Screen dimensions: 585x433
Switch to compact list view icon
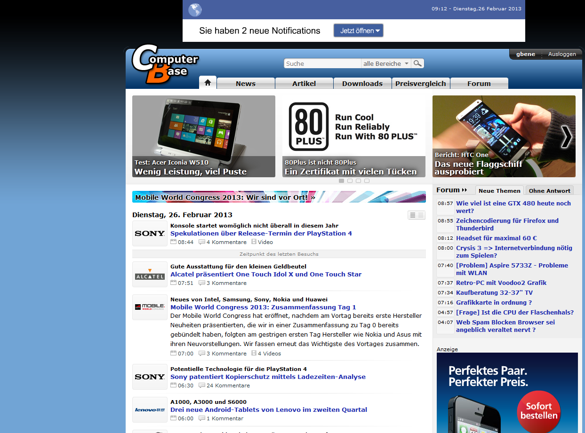point(421,215)
